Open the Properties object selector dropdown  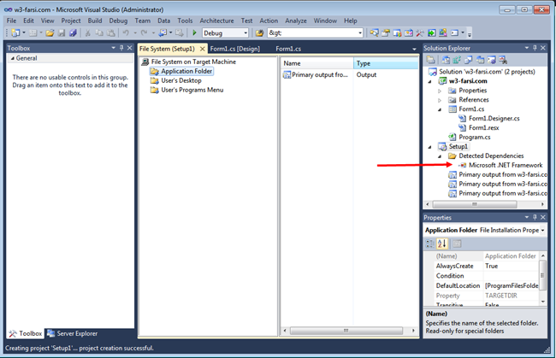click(542, 230)
